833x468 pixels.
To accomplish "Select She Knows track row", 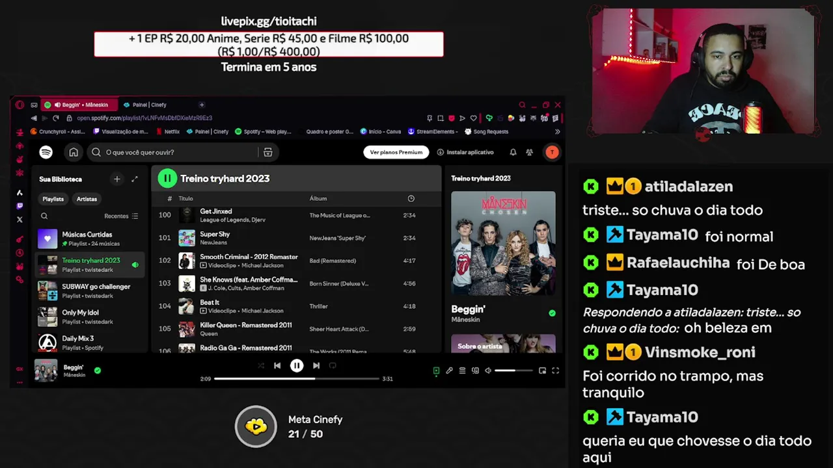I will [296, 283].
